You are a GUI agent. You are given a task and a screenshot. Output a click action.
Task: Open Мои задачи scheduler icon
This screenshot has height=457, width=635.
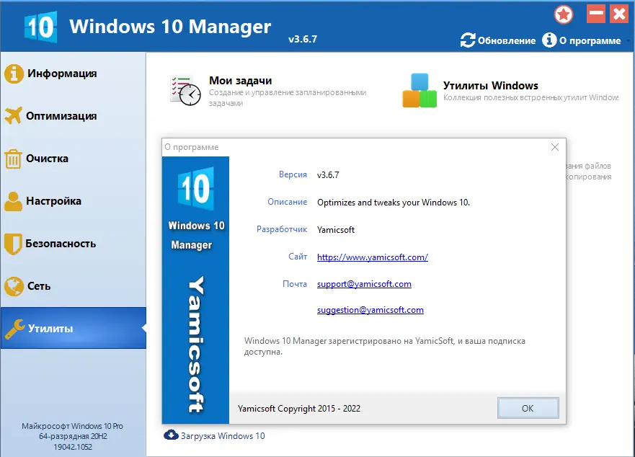187,89
